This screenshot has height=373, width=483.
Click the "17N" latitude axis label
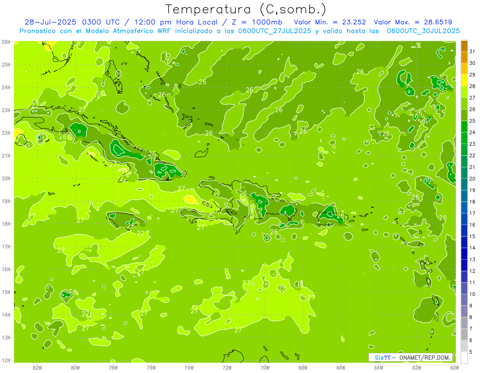click(6, 246)
